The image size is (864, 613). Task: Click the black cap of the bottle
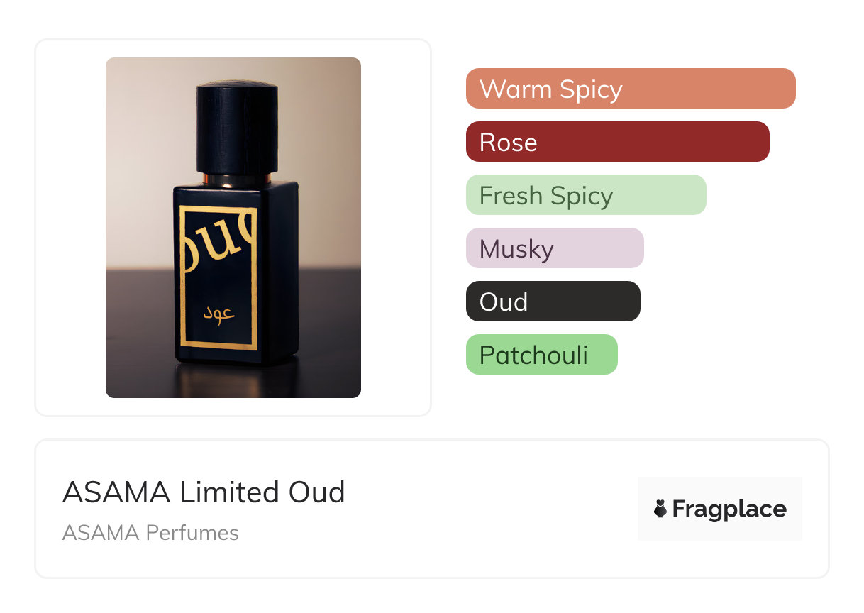pos(236,128)
